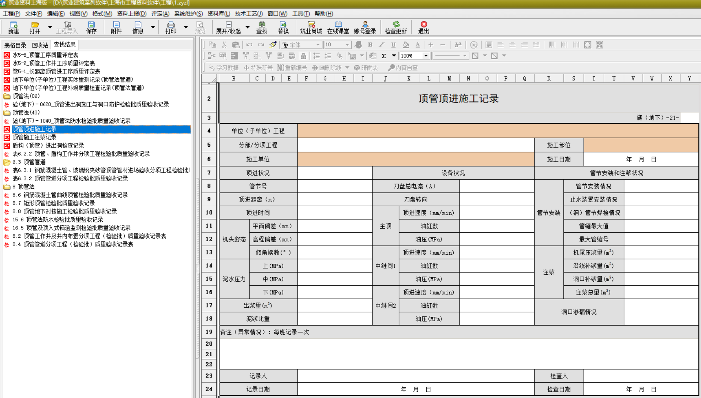Click the 展开/收起 toggle icon
Image resolution: width=701 pixels, height=398 pixels.
click(x=228, y=27)
